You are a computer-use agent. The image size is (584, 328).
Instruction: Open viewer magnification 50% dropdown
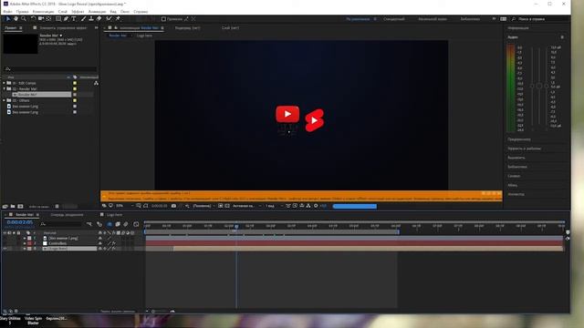pyautogui.click(x=124, y=206)
